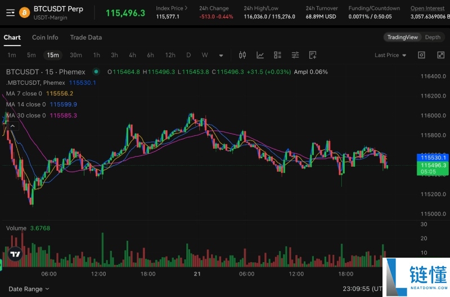
Task: Click the green 115496.3 current price label
Action: 433,168
